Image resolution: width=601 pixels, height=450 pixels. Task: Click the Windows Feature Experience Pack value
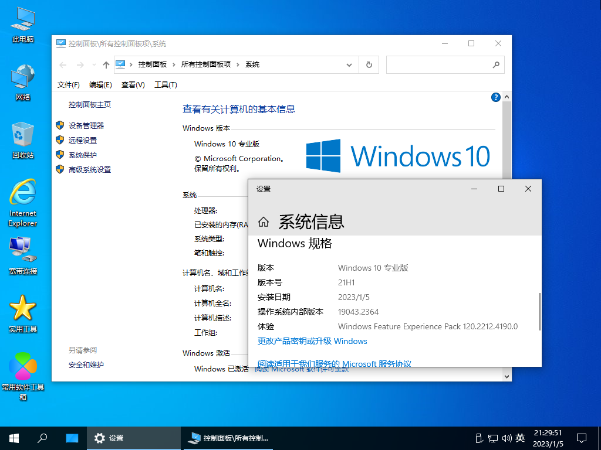(x=428, y=326)
